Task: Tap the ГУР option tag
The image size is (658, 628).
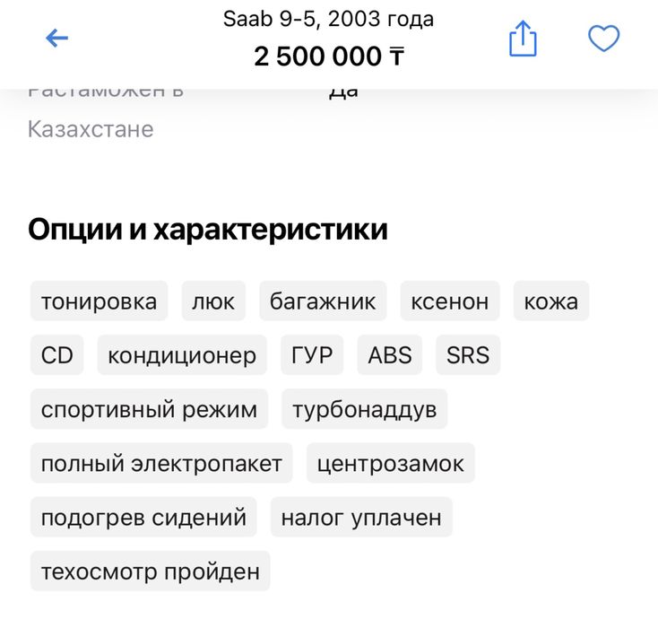Action: click(312, 355)
